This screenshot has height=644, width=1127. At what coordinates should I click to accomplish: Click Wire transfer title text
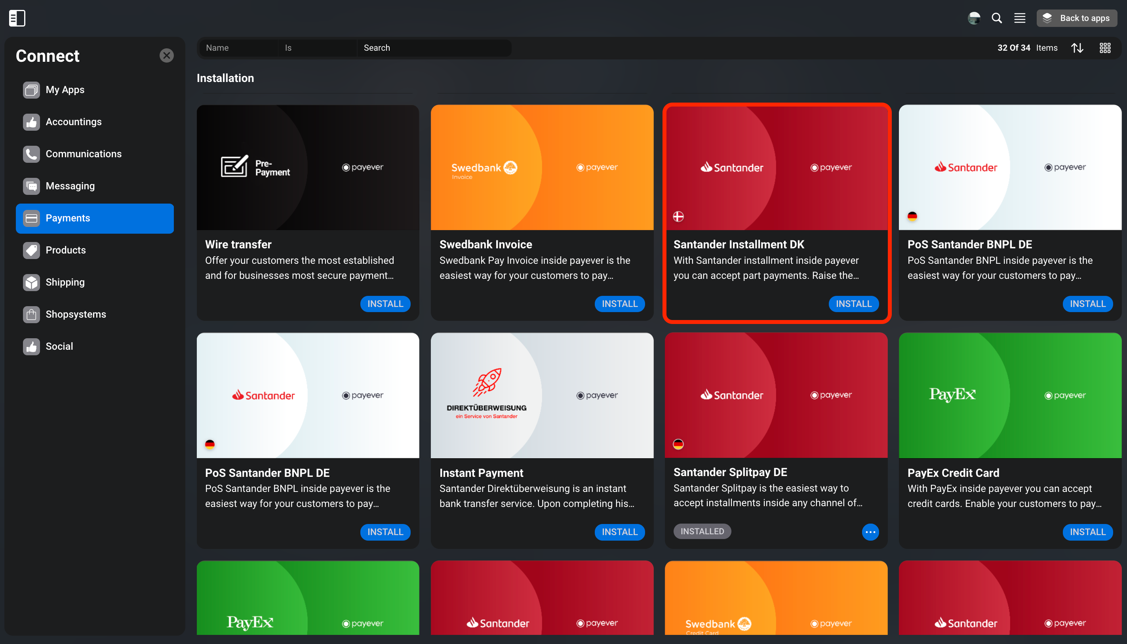[238, 244]
